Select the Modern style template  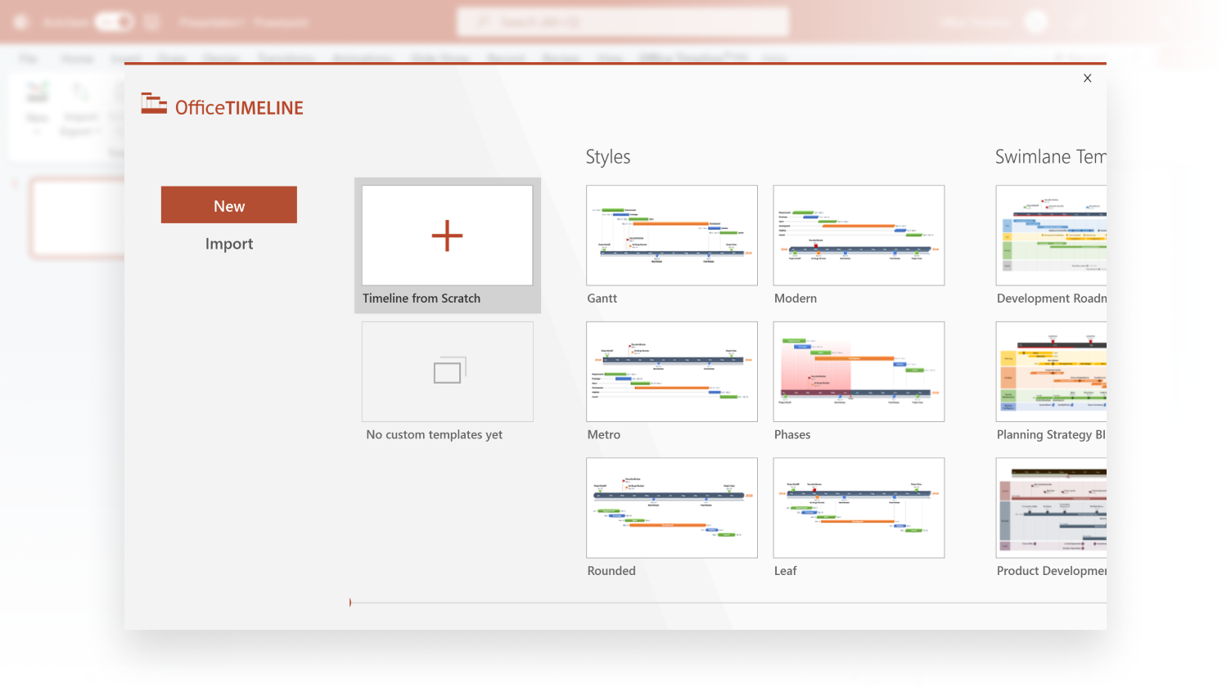pos(858,235)
